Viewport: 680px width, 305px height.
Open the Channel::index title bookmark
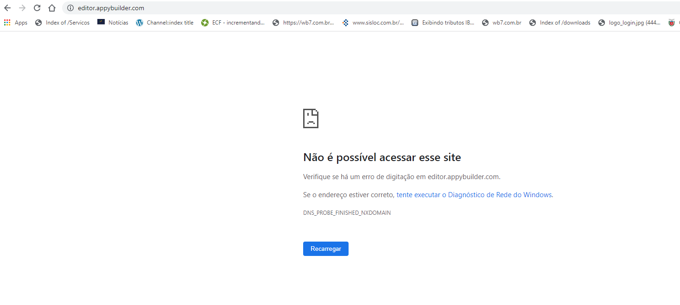[165, 23]
